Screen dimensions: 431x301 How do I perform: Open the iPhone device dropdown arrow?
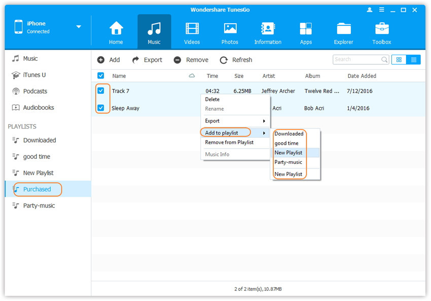coord(79,27)
